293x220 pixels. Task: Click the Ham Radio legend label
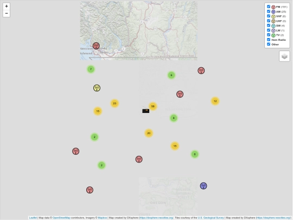click(278, 40)
